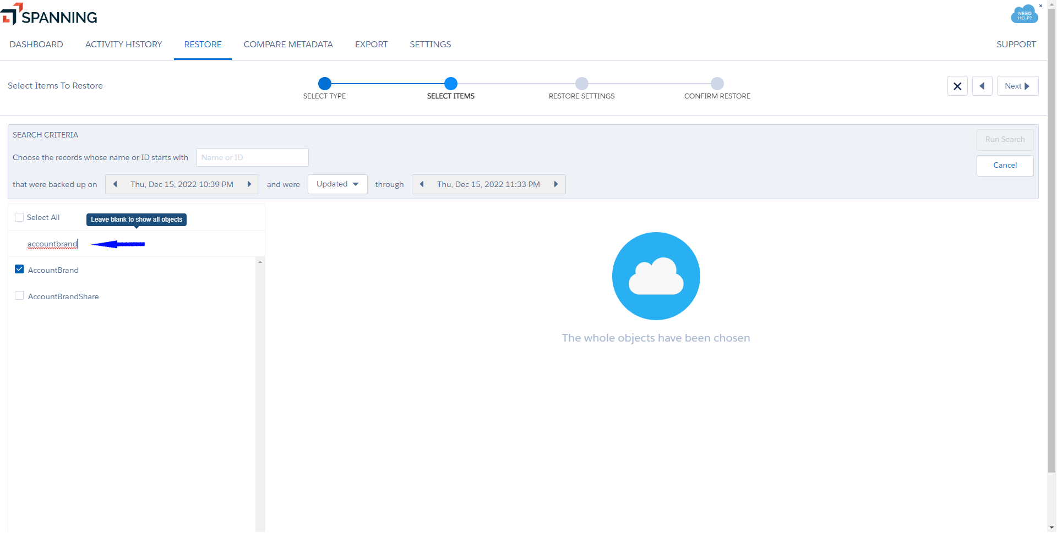Click the AccountBrandShare label

click(x=63, y=296)
